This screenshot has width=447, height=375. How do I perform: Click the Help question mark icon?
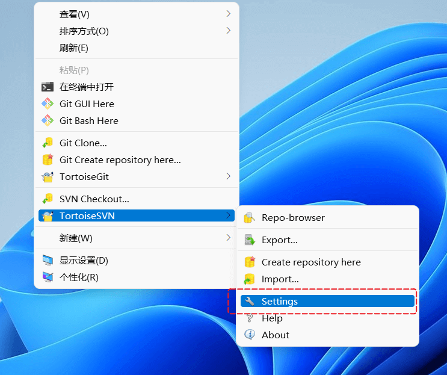(x=250, y=318)
